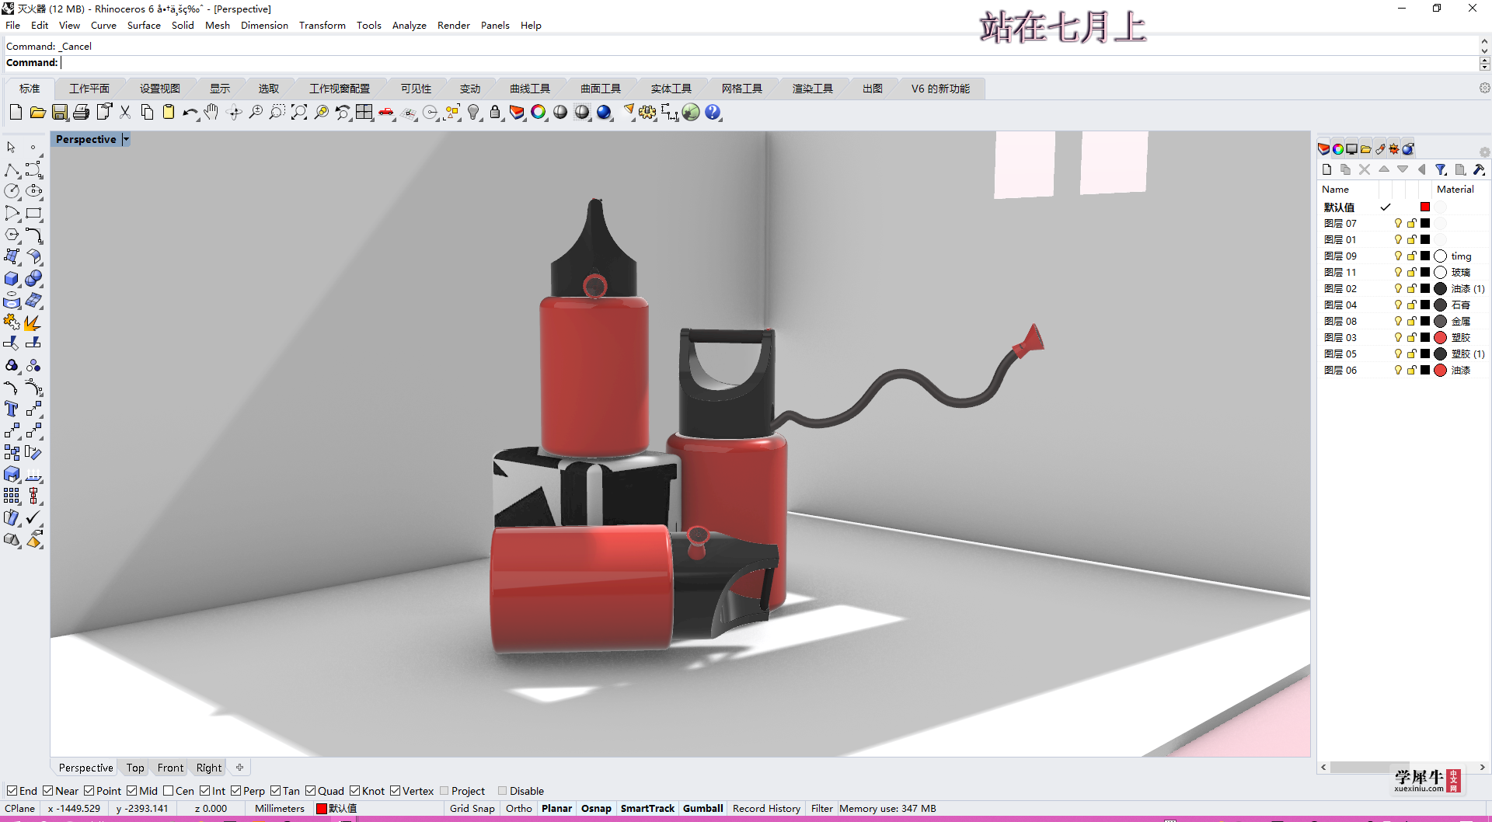The width and height of the screenshot is (1492, 822).
Task: Open Layers panel tab icon
Action: coord(1324,149)
